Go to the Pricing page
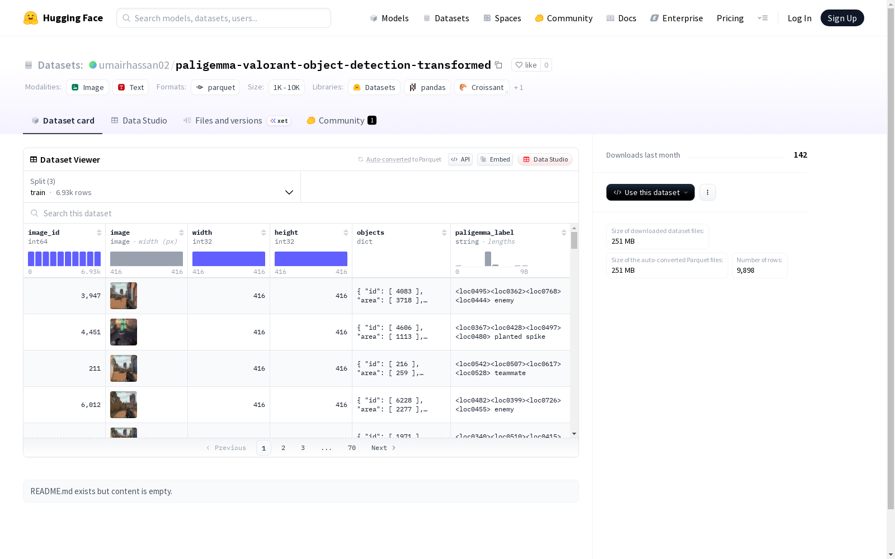Screen dimensions: 895x559 [730, 18]
